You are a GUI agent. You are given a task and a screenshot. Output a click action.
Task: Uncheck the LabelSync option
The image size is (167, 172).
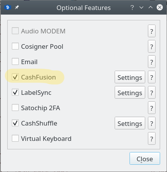15,92
